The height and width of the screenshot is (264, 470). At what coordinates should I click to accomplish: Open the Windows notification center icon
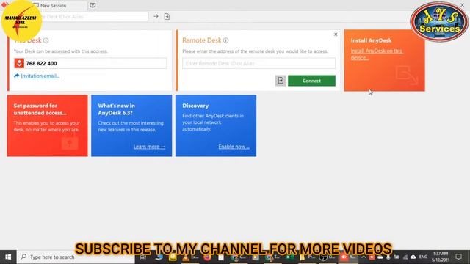(x=458, y=257)
